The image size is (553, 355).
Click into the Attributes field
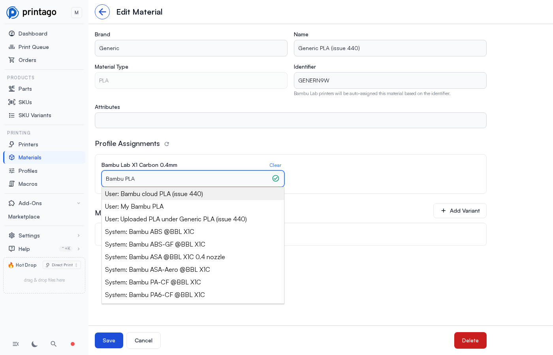click(291, 120)
